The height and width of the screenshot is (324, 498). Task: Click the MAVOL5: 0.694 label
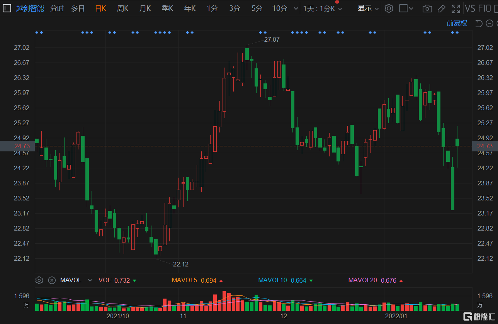pyautogui.click(x=194, y=280)
